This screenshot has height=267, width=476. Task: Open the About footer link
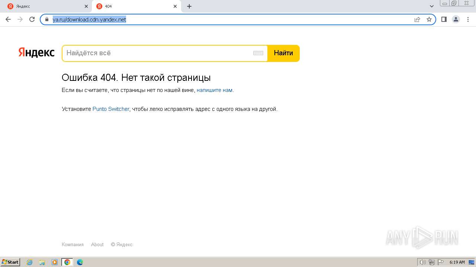(x=97, y=244)
